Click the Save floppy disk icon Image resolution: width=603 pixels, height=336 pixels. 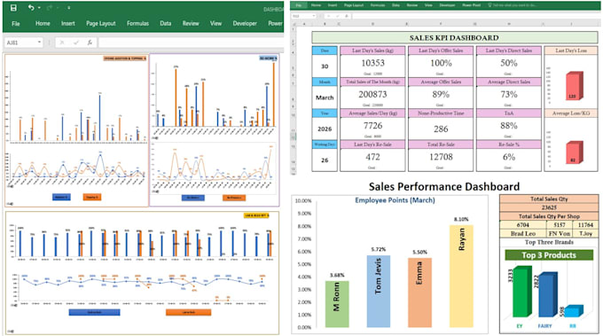13,8
